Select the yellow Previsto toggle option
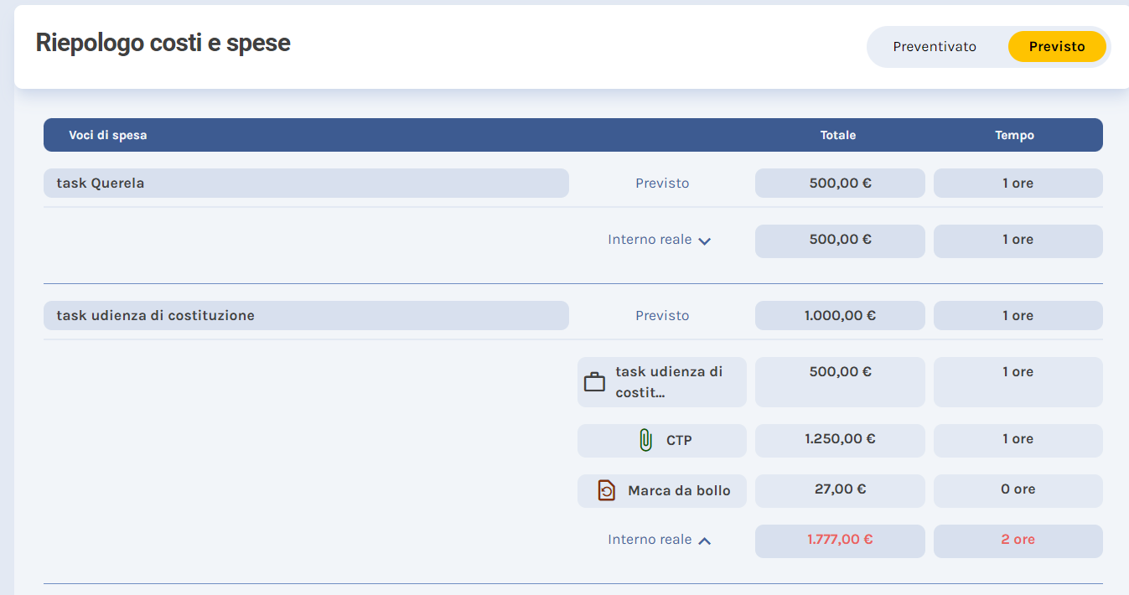This screenshot has width=1129, height=595. 1056,47
